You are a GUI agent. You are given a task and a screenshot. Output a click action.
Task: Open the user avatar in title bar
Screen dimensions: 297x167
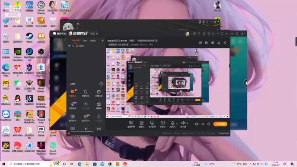tap(187, 34)
